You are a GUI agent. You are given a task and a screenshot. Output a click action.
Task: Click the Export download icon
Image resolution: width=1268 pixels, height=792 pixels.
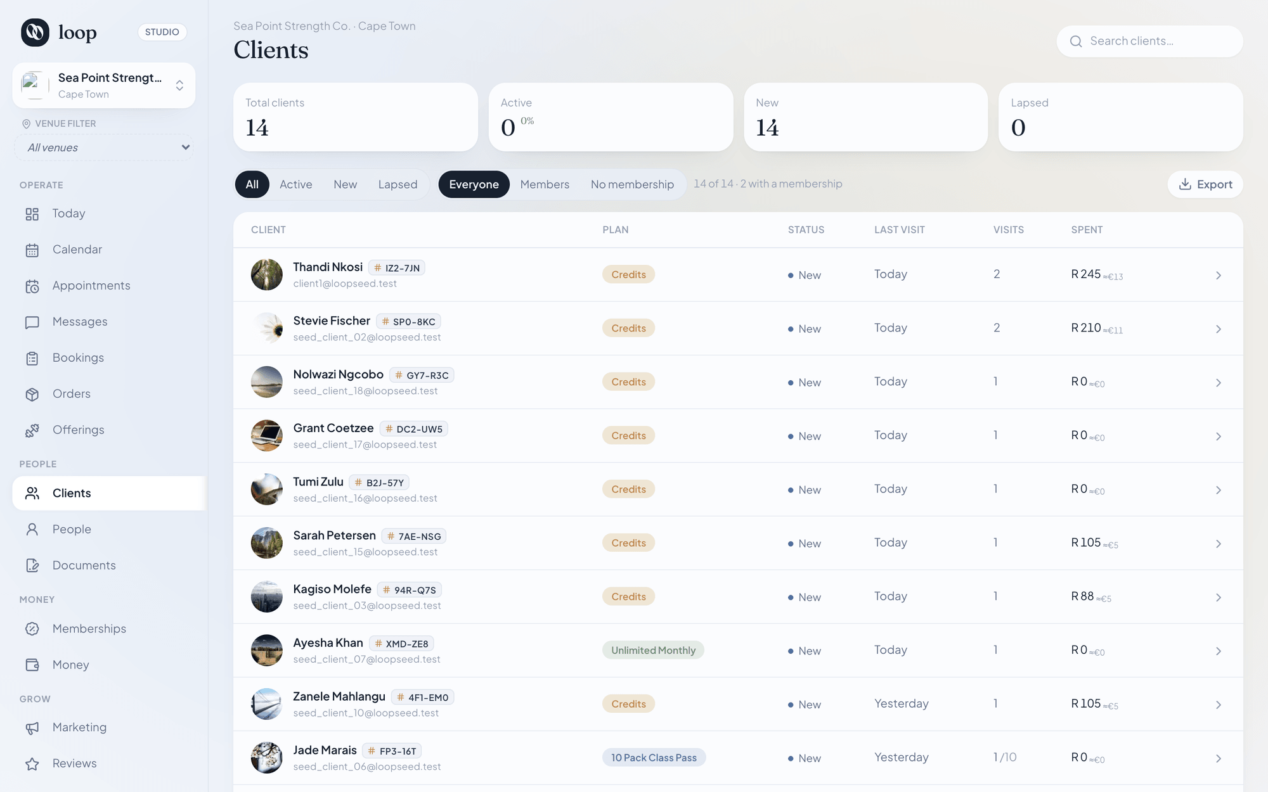[x=1185, y=184]
